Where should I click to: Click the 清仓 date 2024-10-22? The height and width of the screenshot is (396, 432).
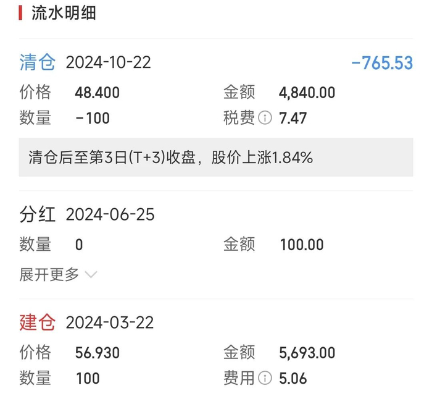[x=108, y=62]
